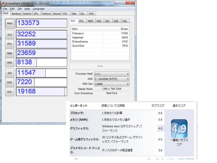The height and width of the screenshot is (163, 217).
Task: Switch to the Ranking tab
Action: tap(16, 14)
